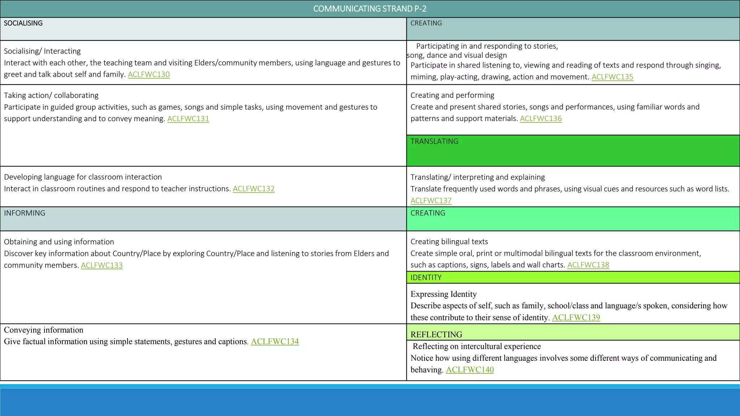Screen dimensions: 740x416
Task: Open the ACLFWC130 curriculum link
Action: point(149,74)
